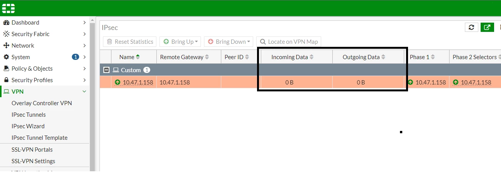The width and height of the screenshot is (501, 172).
Task: Open IPsec Tunnels page
Action: 28,115
